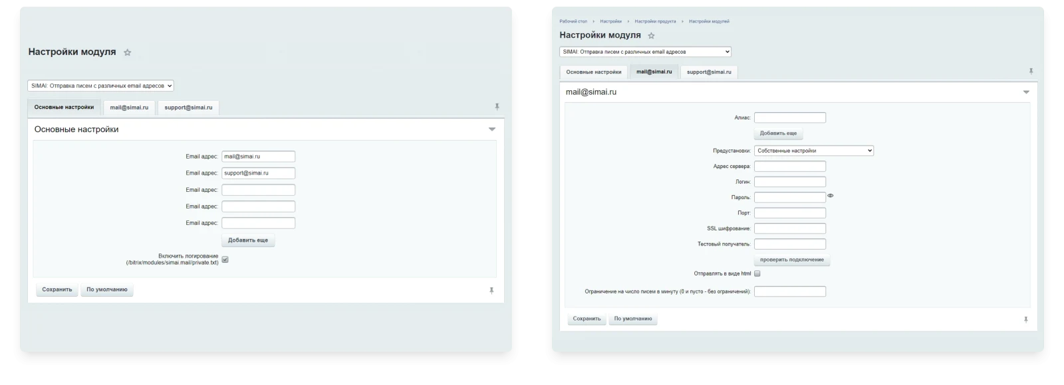
Task: Pin the right panel bottom button bar
Action: (1025, 319)
